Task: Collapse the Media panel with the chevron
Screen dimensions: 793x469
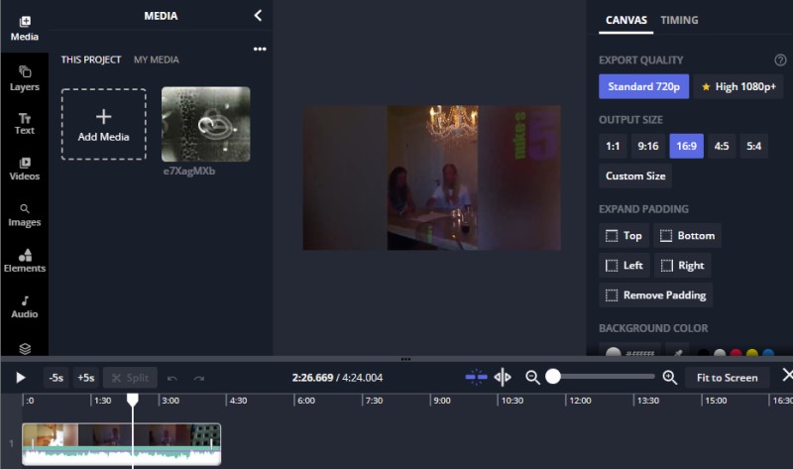Action: tap(258, 16)
